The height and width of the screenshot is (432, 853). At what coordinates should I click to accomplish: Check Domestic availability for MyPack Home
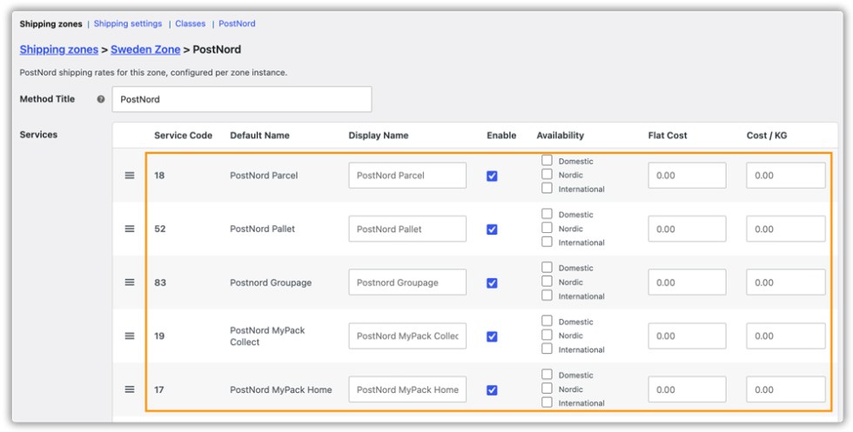[547, 375]
